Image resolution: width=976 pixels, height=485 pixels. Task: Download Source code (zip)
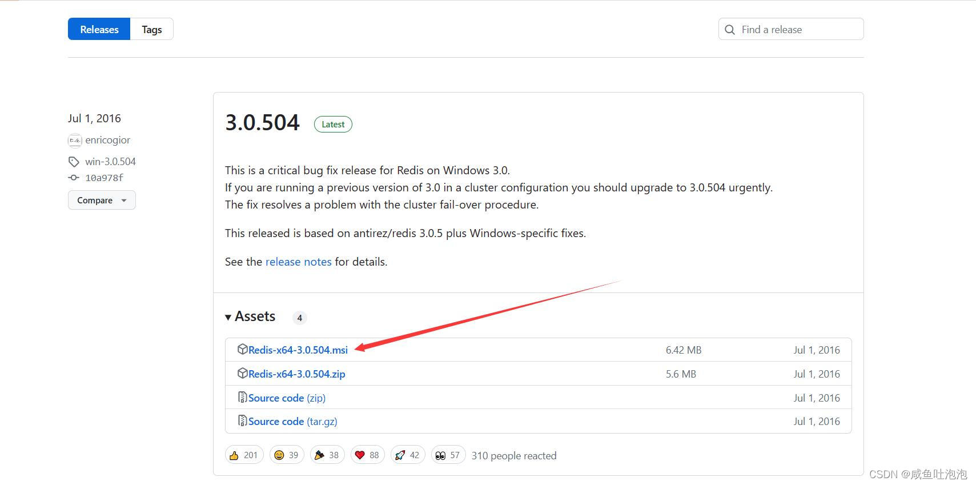[x=287, y=398]
